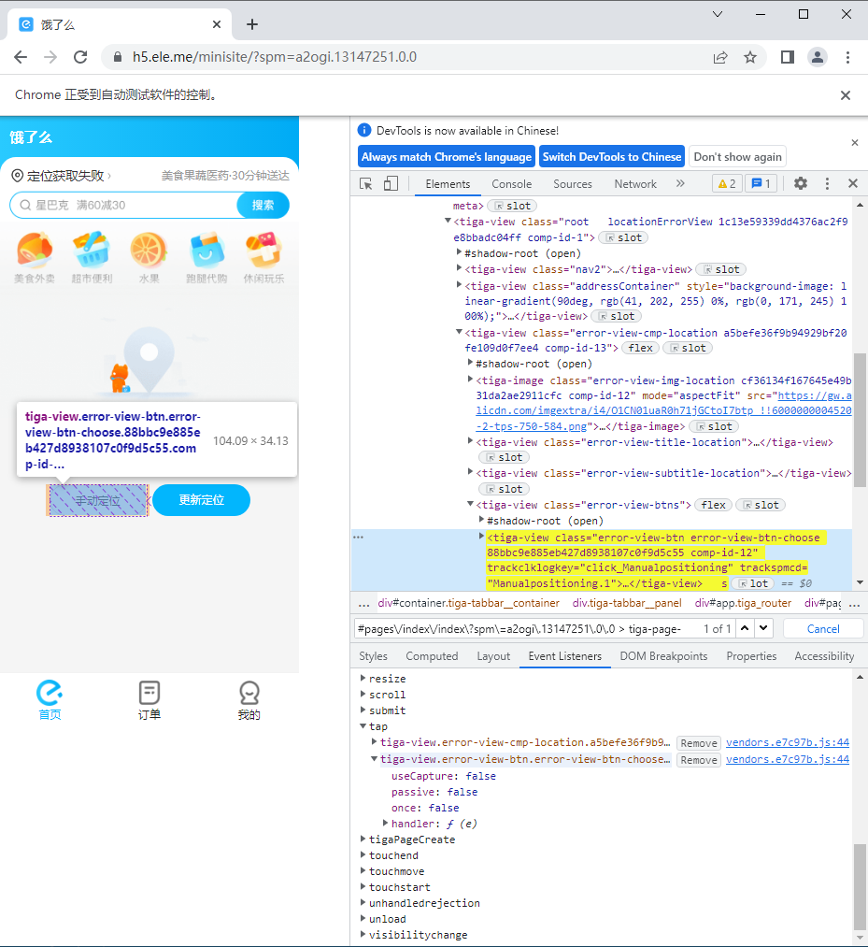Remove error-view-cmp-location tap listener
Viewport: 868px width, 947px height.
point(698,743)
